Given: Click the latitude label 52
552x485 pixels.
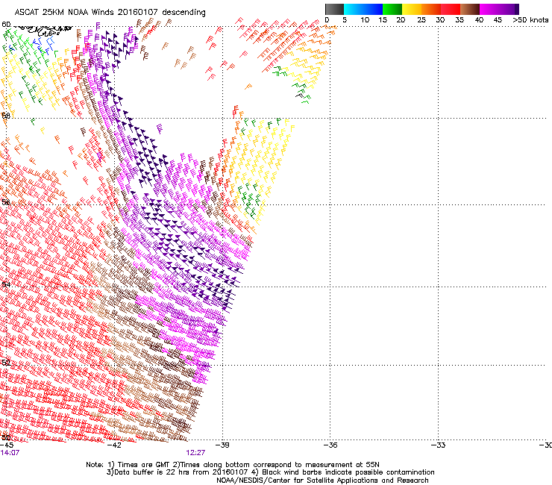Looking at the screenshot, I should 6,363.
